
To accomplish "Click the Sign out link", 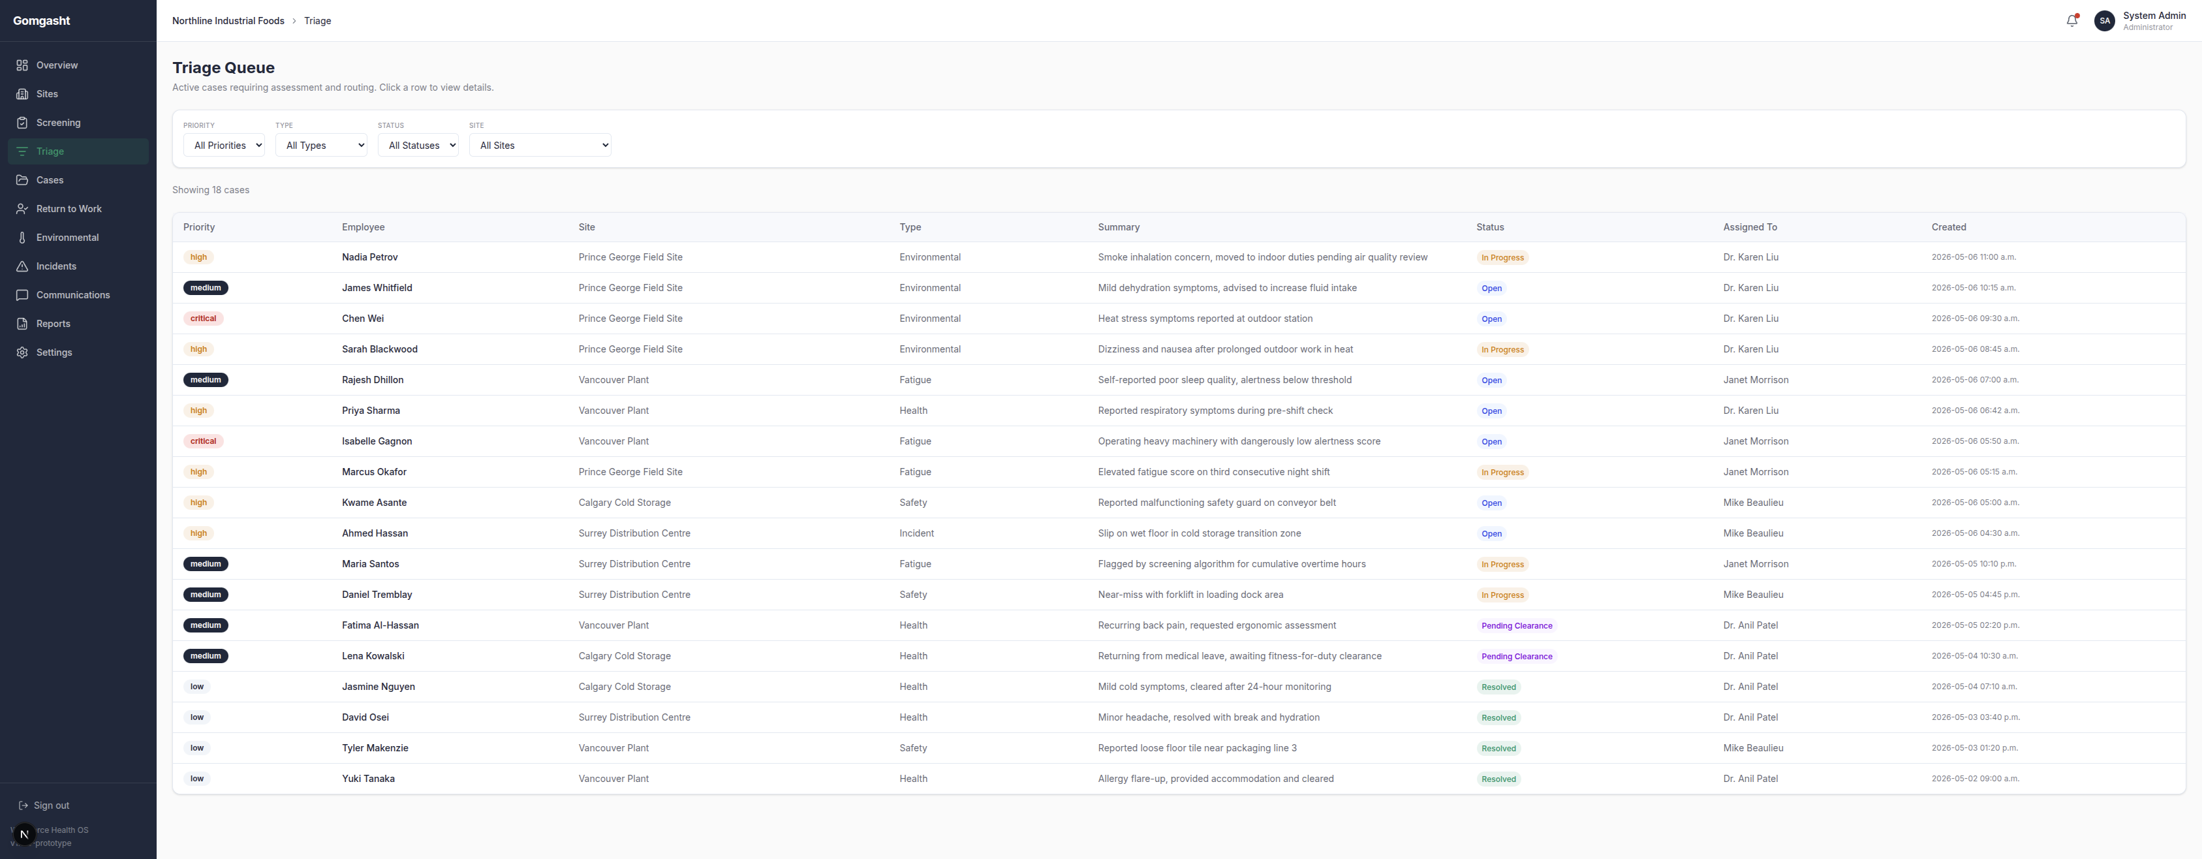I will point(44,805).
